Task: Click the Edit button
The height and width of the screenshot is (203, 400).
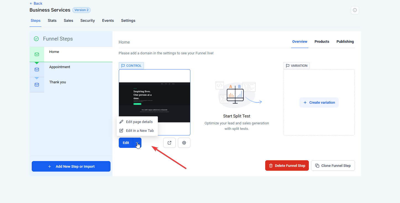Action: pyautogui.click(x=126, y=143)
